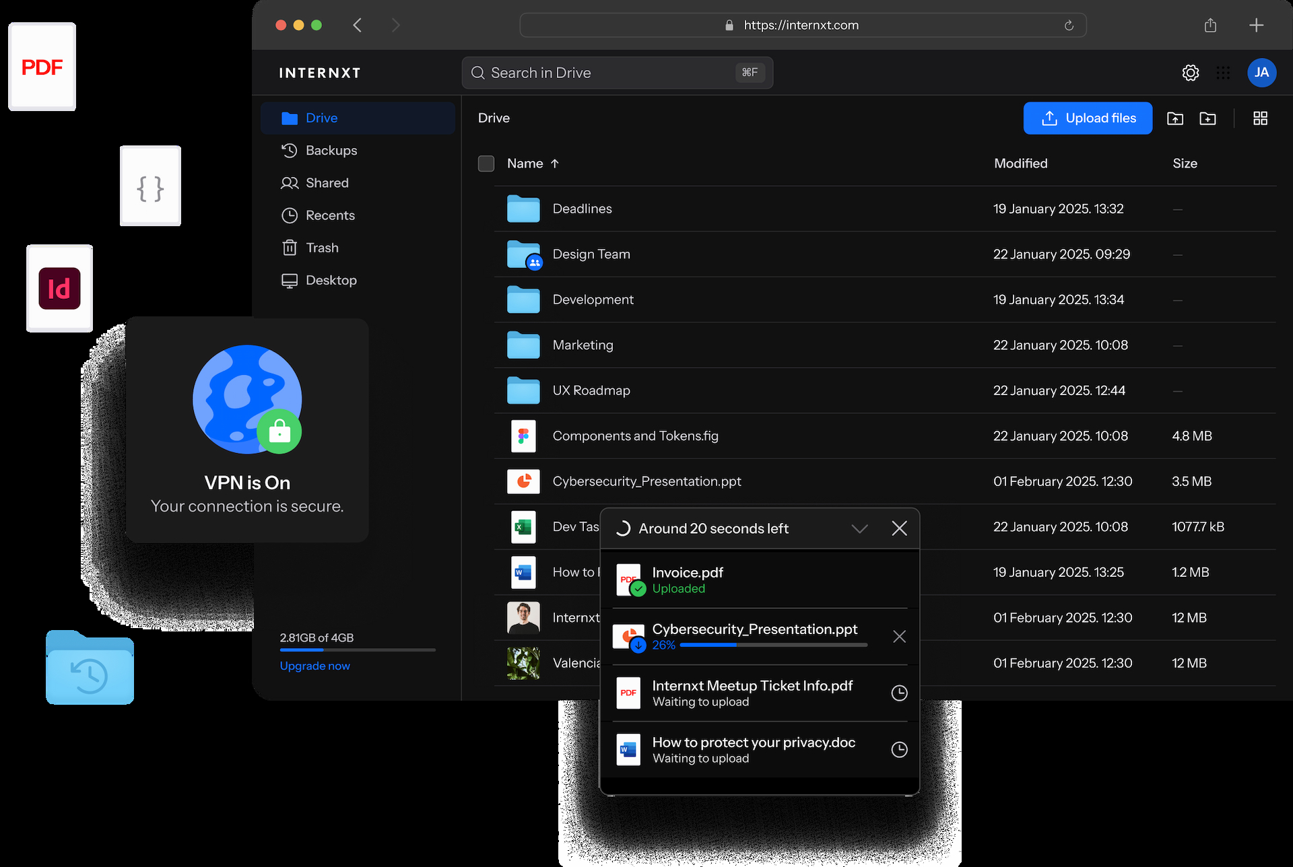Open Recents in the sidebar
This screenshot has height=867, width=1293.
point(331,215)
